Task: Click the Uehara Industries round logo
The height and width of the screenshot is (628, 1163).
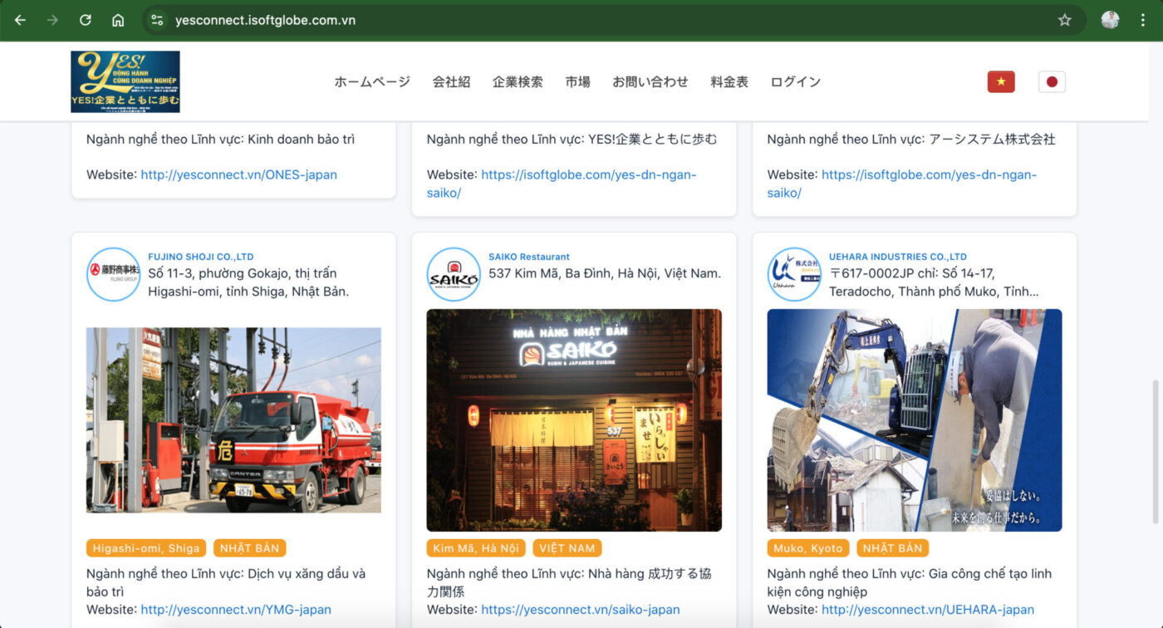Action: click(x=794, y=274)
